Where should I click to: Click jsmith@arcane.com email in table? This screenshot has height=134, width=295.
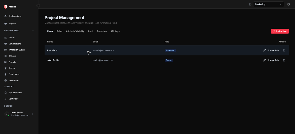click(103, 60)
